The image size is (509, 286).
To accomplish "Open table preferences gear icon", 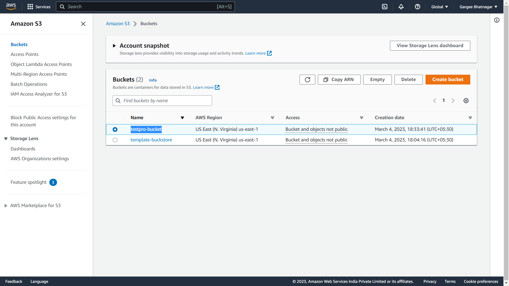I will pyautogui.click(x=466, y=101).
